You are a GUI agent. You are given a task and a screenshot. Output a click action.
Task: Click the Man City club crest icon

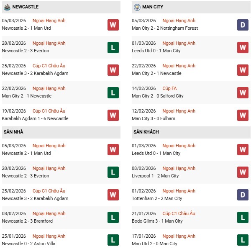pos(137,7)
